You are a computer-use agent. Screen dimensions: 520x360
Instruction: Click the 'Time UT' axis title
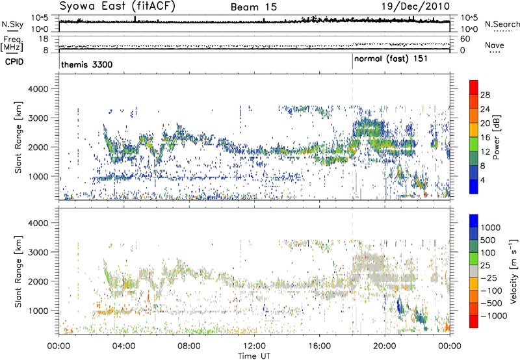point(254,355)
